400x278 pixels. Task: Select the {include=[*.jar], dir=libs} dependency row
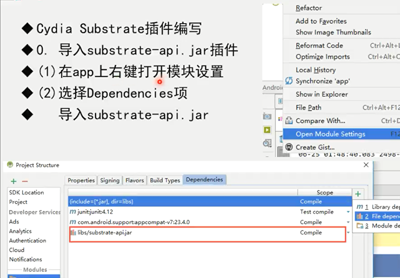[210, 201]
